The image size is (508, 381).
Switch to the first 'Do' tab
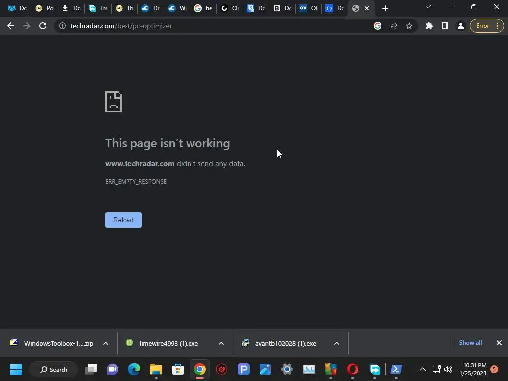(17, 8)
